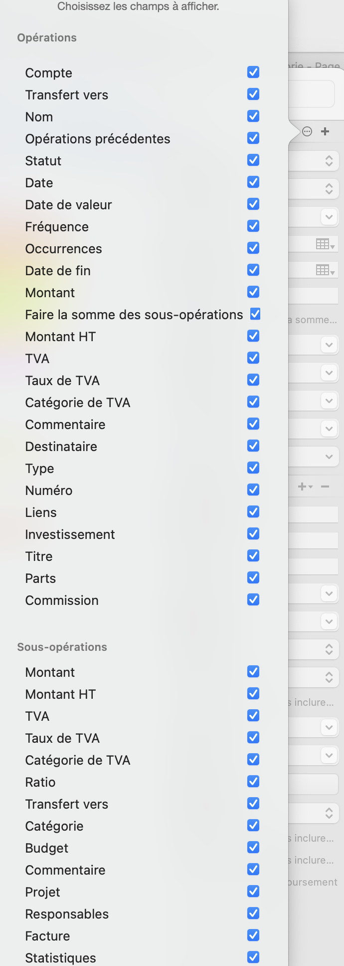Image resolution: width=344 pixels, height=966 pixels.
Task: Disable the Transfert vers field display
Action: [253, 94]
